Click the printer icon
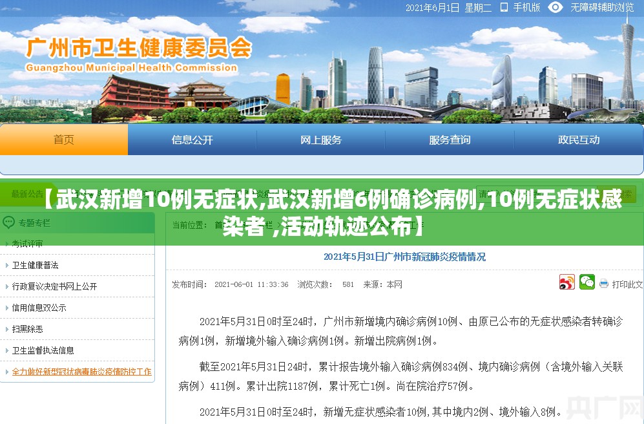Image resolution: width=644 pixels, height=424 pixels. (604, 284)
